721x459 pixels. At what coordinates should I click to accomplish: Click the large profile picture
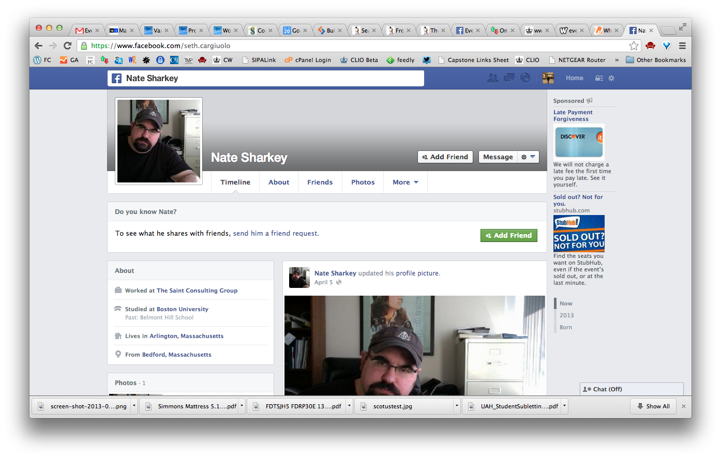(159, 141)
